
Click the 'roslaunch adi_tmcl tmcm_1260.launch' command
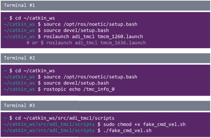tap(93, 37)
